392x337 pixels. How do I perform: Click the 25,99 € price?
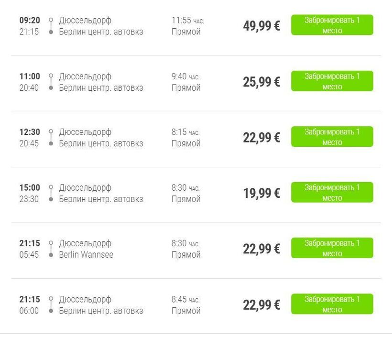point(261,82)
